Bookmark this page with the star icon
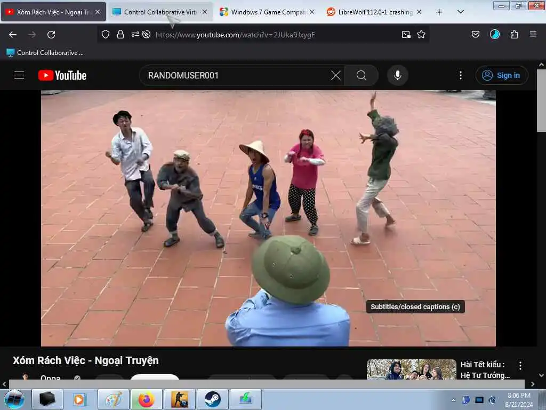The height and width of the screenshot is (410, 546). click(x=421, y=34)
